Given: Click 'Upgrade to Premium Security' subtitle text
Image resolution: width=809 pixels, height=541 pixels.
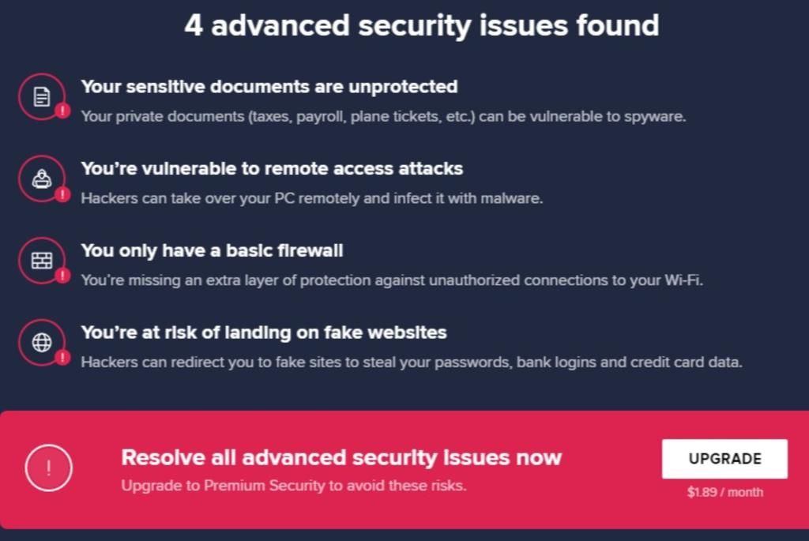Looking at the screenshot, I should [x=294, y=485].
